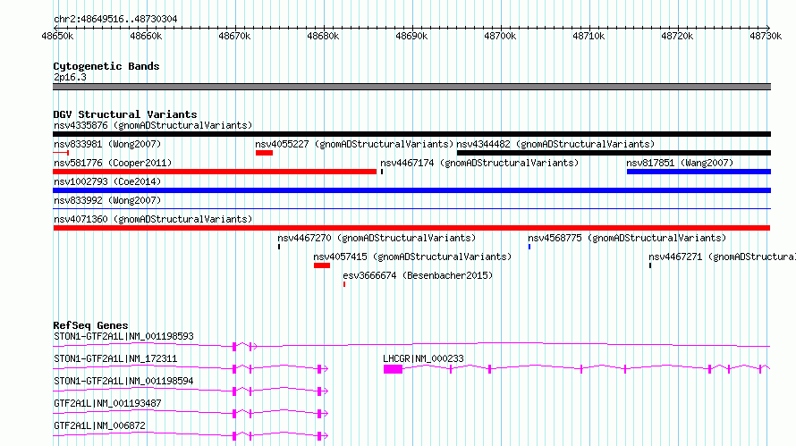Click the blue nsv817851 variant bar

pyautogui.click(x=699, y=172)
